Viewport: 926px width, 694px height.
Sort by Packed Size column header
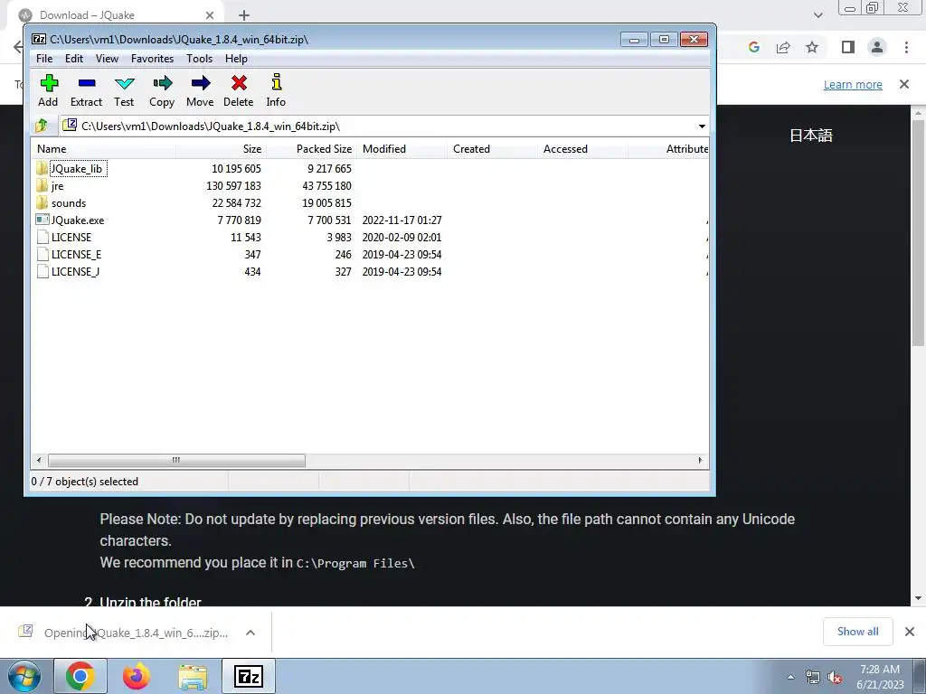click(311, 149)
